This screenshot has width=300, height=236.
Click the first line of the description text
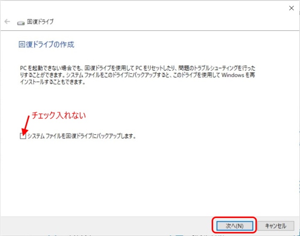click(x=139, y=68)
